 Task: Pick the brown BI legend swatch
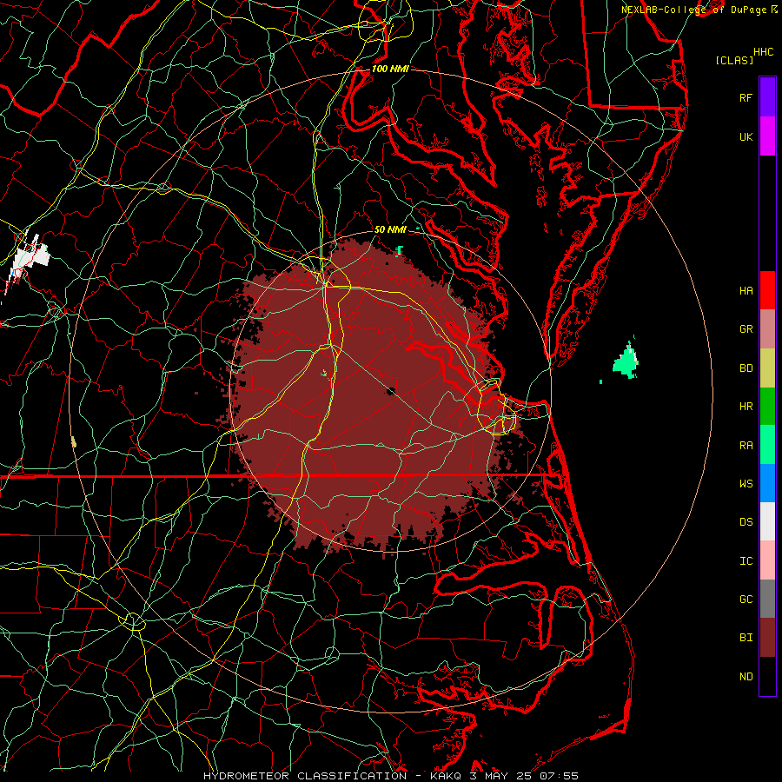point(767,638)
